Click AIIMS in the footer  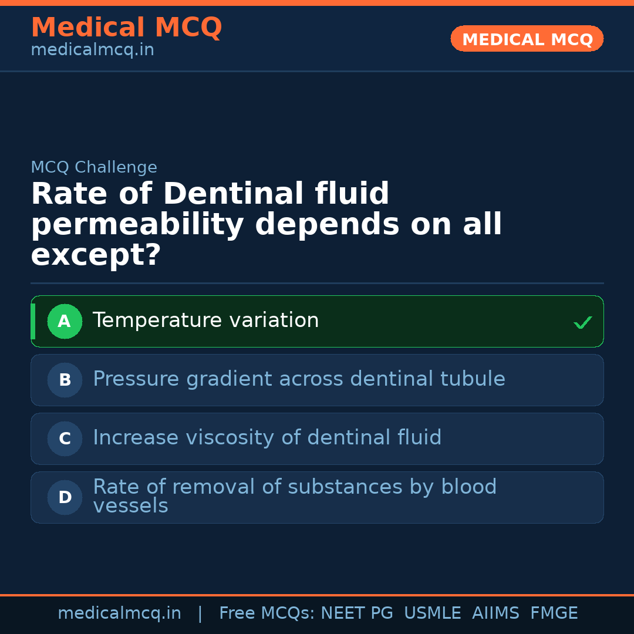tap(495, 613)
